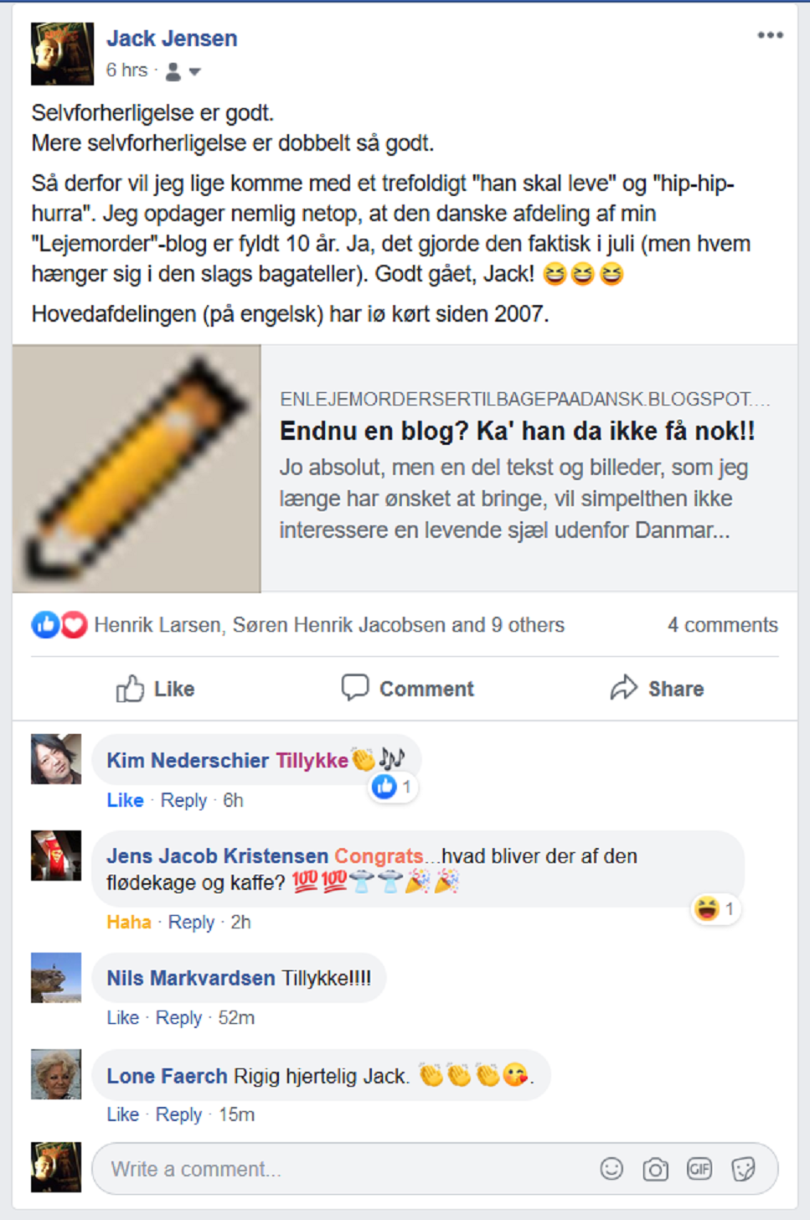Screen dimensions: 810x1220
Task: Click in the Write a comment field
Action: pyautogui.click(x=343, y=1169)
